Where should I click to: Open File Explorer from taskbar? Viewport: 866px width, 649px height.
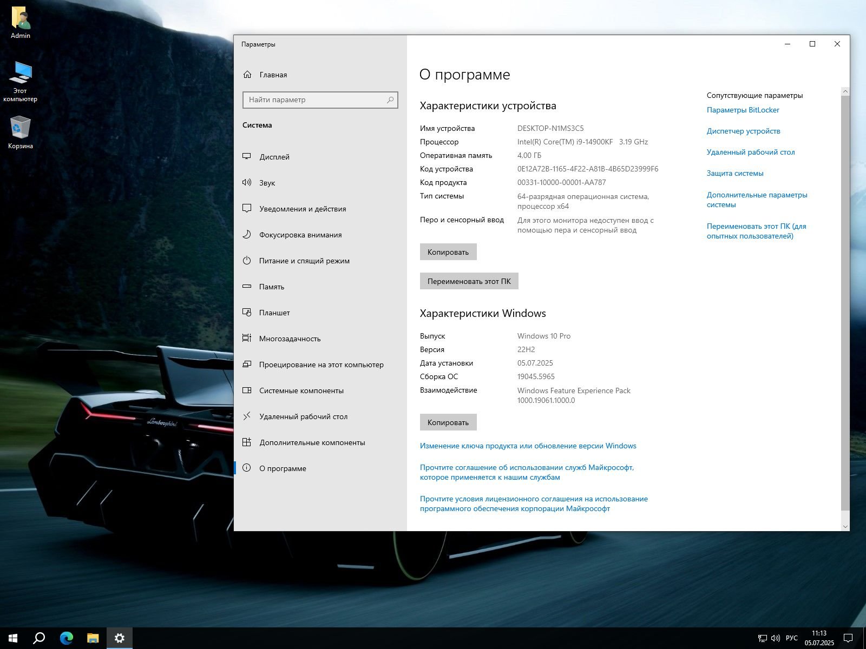pos(93,638)
